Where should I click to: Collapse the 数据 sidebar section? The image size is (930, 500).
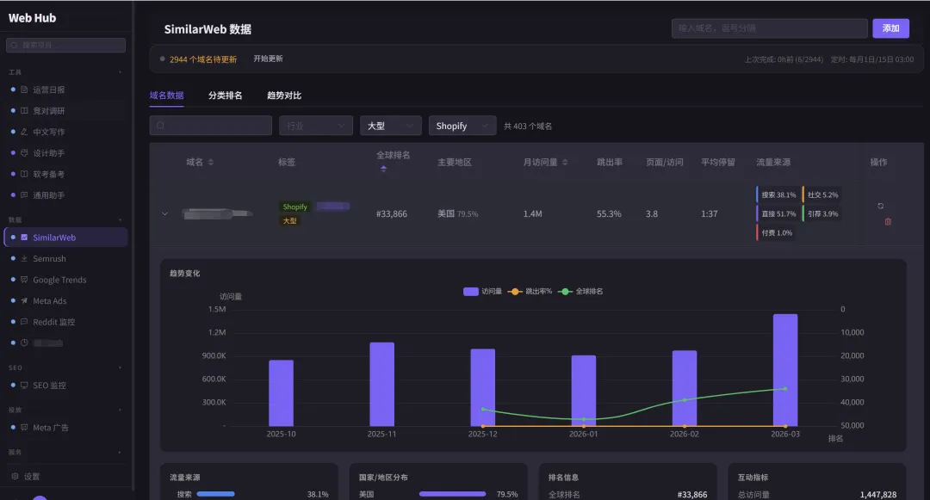pyautogui.click(x=120, y=219)
